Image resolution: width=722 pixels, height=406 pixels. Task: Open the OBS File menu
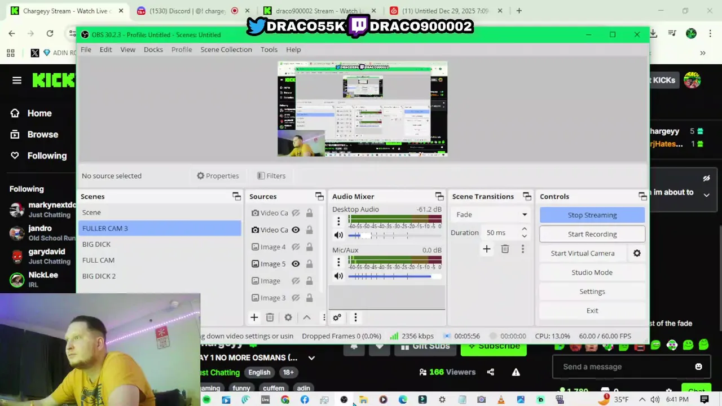86,50
